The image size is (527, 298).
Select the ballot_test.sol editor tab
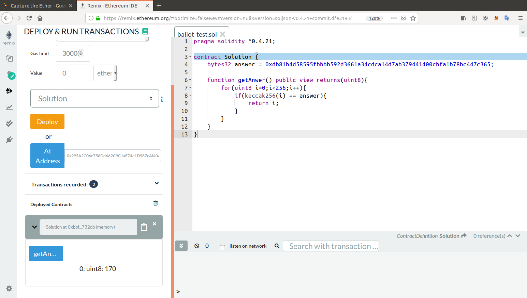click(x=197, y=34)
